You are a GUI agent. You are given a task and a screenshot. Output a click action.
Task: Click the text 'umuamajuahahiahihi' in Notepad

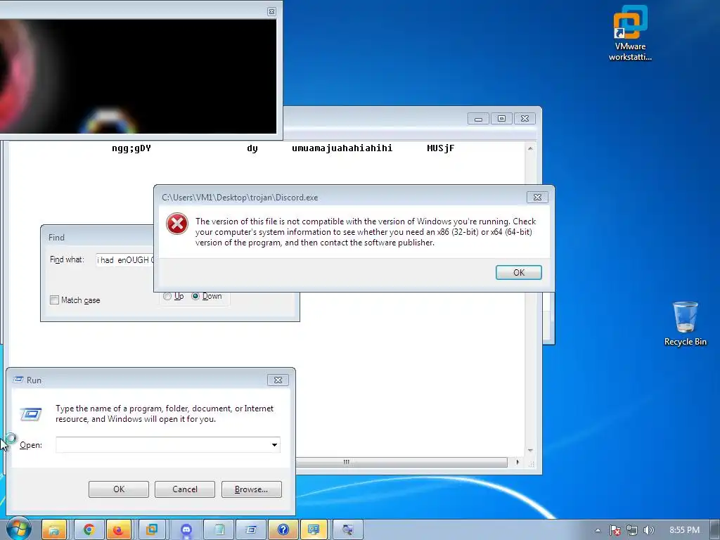[x=342, y=148]
